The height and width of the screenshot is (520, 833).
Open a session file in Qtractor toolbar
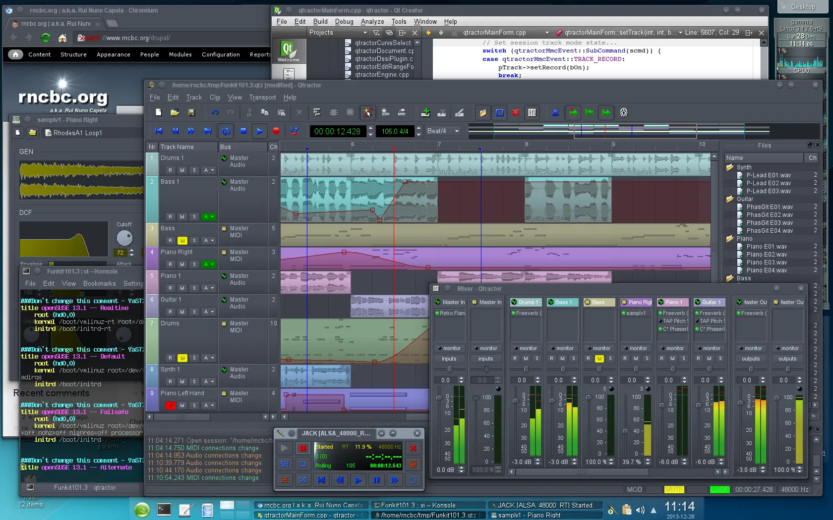pos(175,113)
